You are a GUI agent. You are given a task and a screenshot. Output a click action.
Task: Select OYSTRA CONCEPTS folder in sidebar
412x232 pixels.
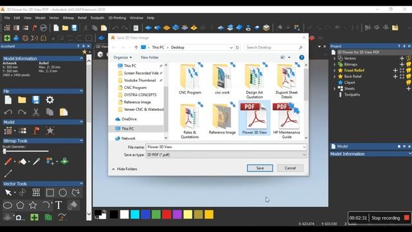click(x=137, y=95)
